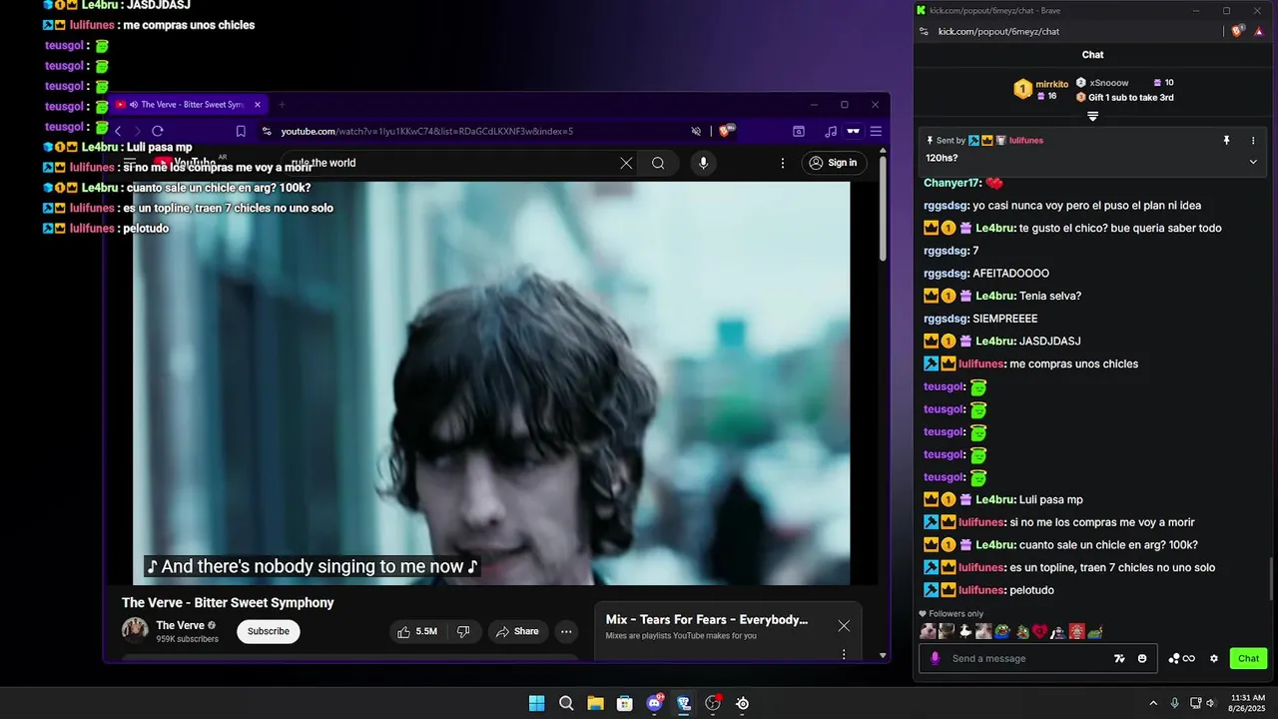
Task: Dislike the Bitter Sweet Symphony video
Action: point(463,631)
